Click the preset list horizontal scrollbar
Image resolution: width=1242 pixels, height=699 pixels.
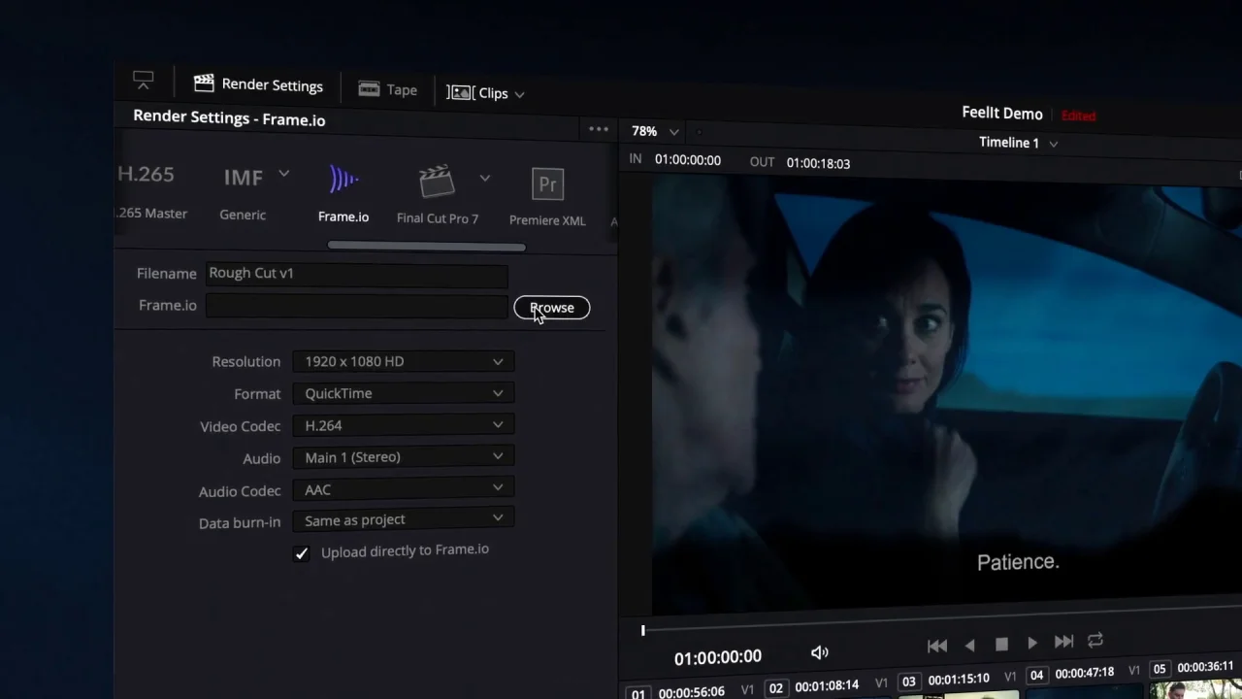click(427, 246)
